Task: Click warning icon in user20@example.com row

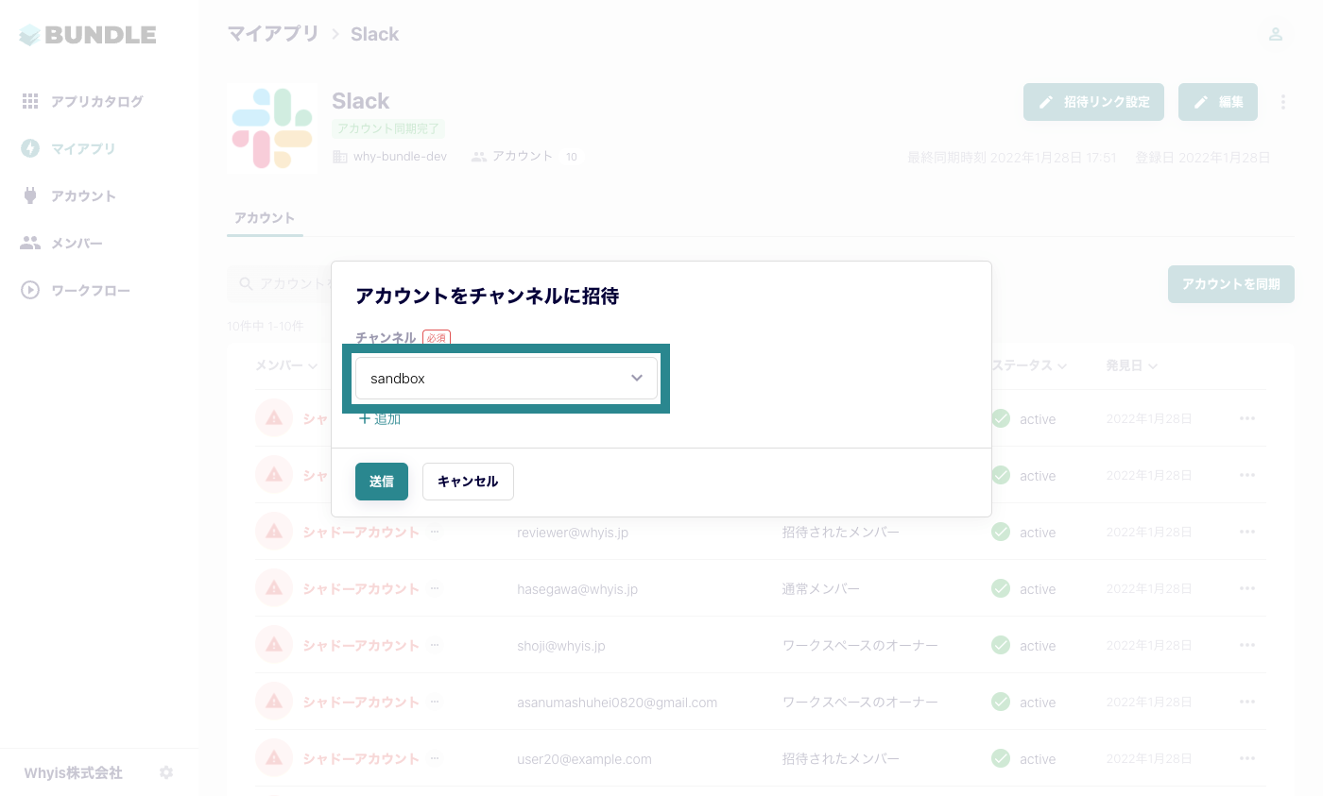Action: click(274, 758)
